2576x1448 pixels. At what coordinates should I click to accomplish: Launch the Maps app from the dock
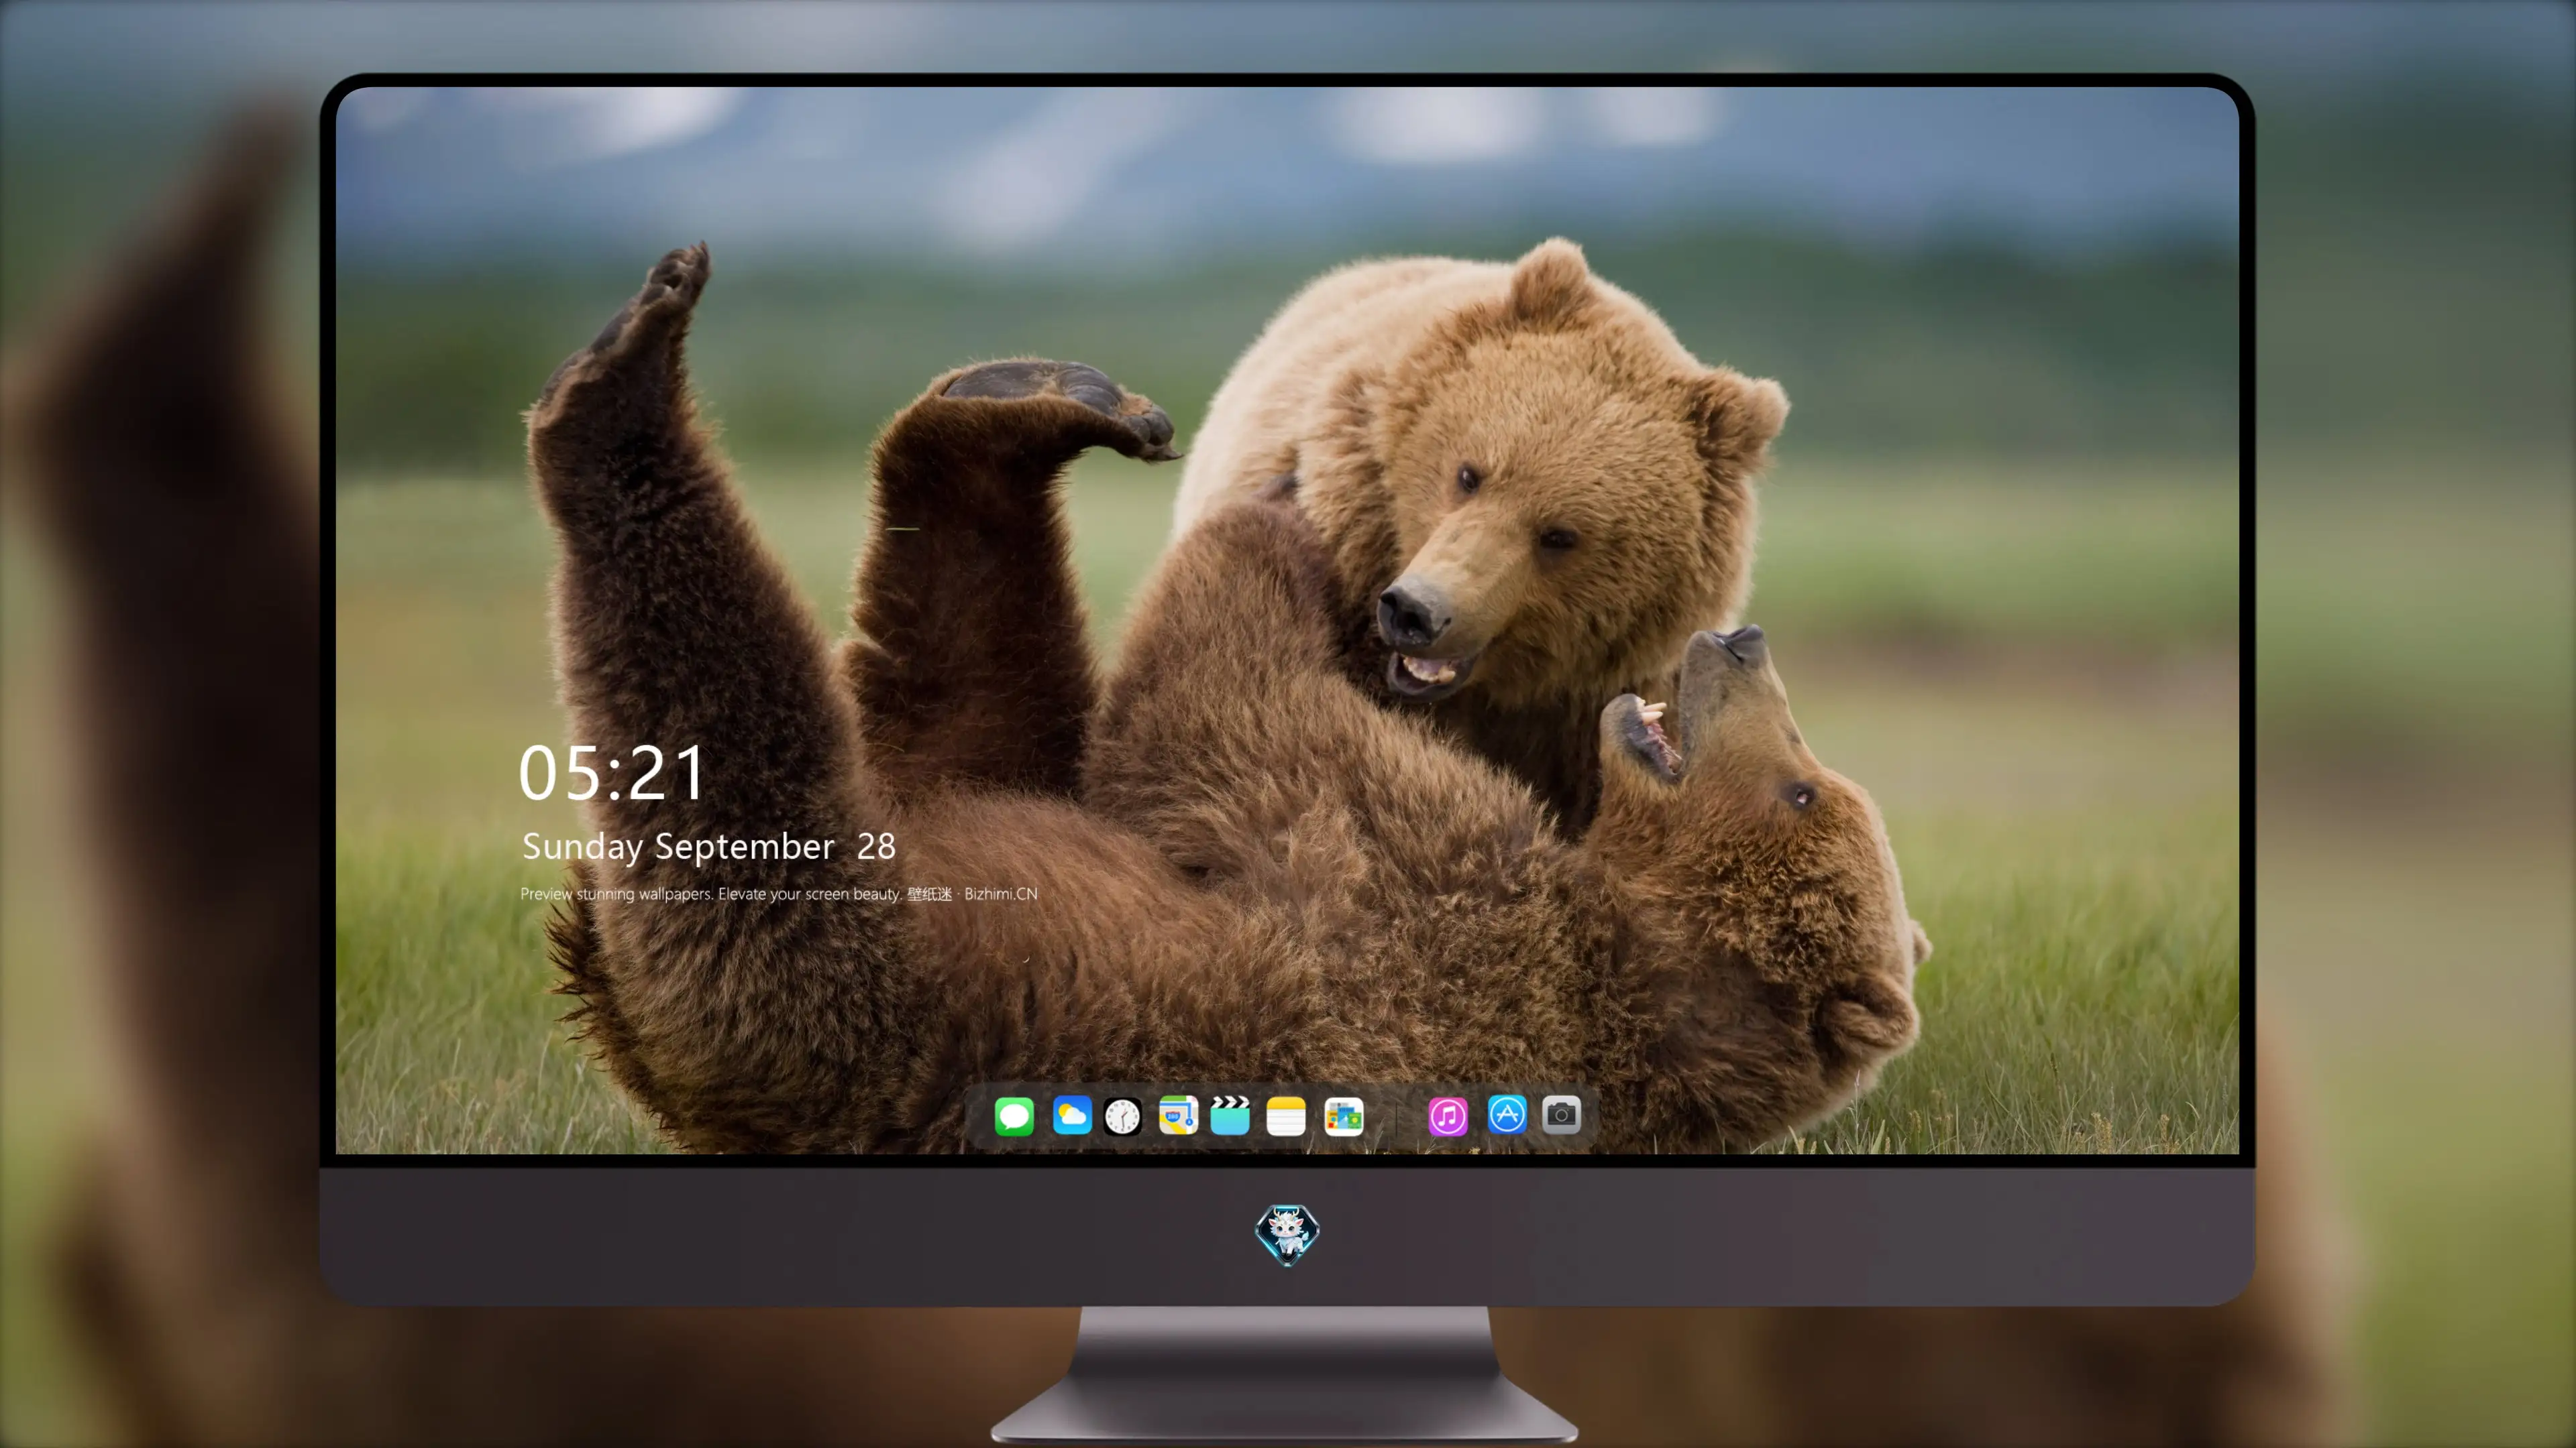pyautogui.click(x=1178, y=1115)
